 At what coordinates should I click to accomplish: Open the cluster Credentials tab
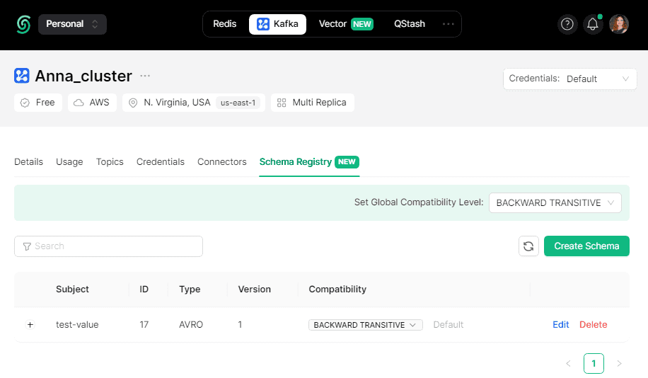point(161,161)
